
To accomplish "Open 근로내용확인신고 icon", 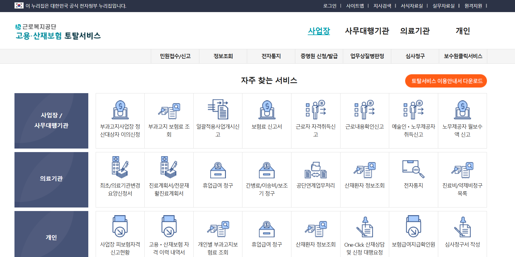I will tap(365, 110).
